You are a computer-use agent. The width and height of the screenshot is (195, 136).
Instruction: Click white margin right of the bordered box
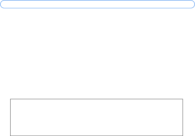point(189,117)
